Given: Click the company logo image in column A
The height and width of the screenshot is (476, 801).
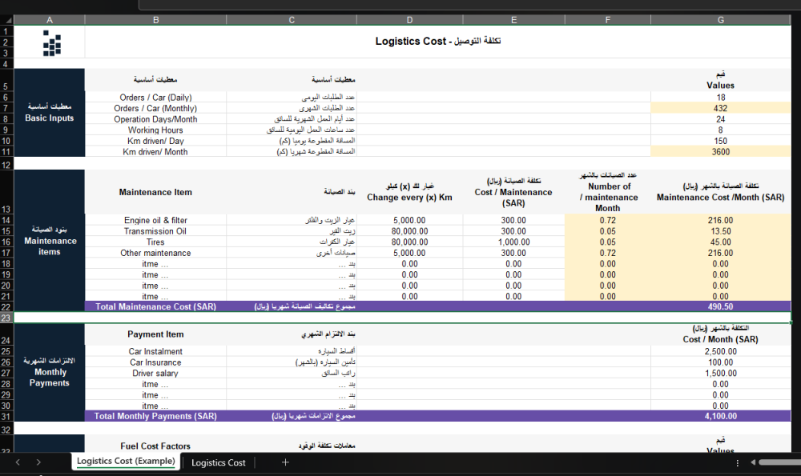Looking at the screenshot, I should coord(51,42).
